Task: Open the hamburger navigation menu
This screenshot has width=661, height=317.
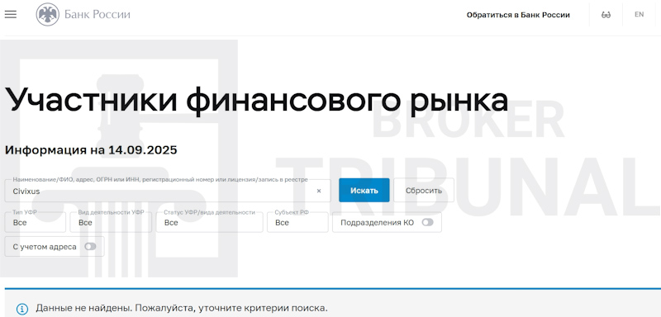Action: pos(11,14)
